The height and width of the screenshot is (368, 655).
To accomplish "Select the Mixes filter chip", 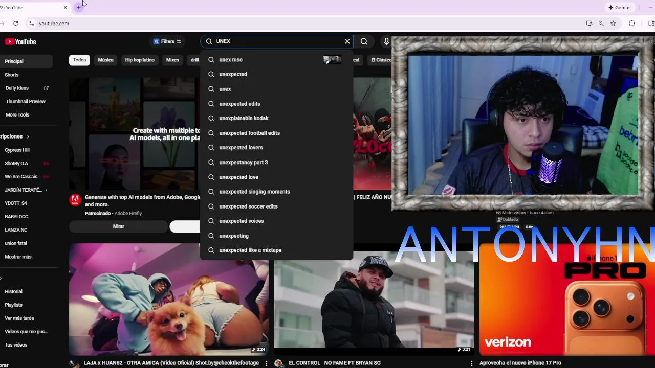I will coord(172,60).
